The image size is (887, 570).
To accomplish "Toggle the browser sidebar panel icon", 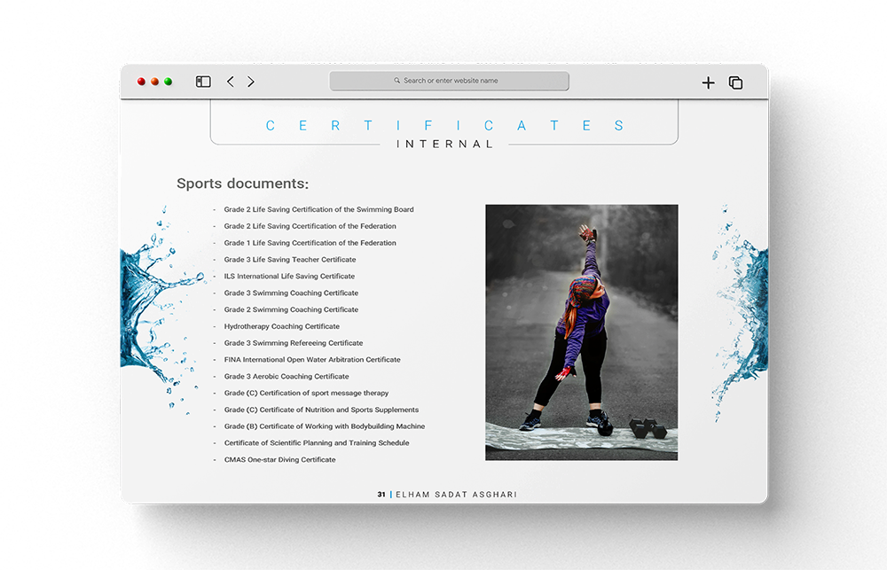I will point(203,82).
